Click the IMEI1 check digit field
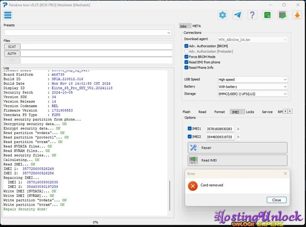This screenshot has width=306, height=227. [238, 129]
